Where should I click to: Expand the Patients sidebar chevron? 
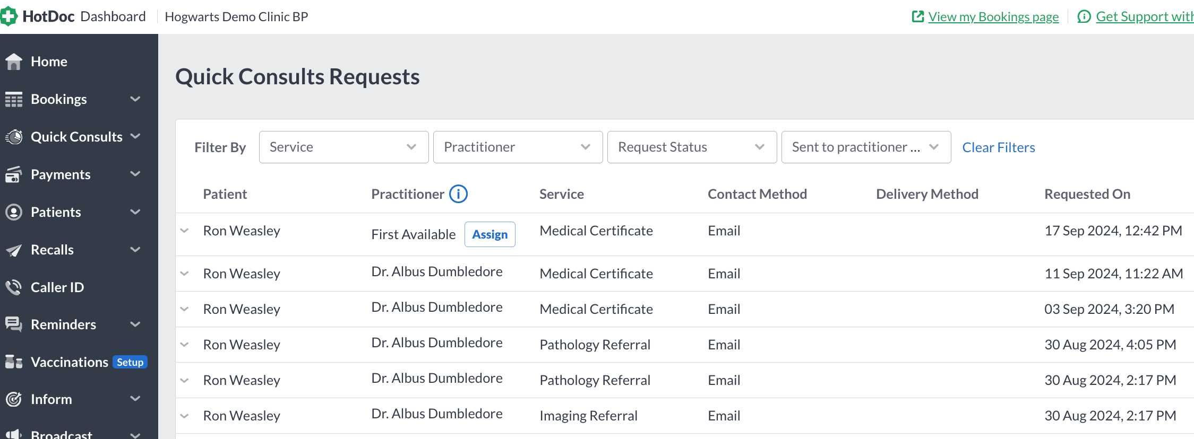(136, 212)
